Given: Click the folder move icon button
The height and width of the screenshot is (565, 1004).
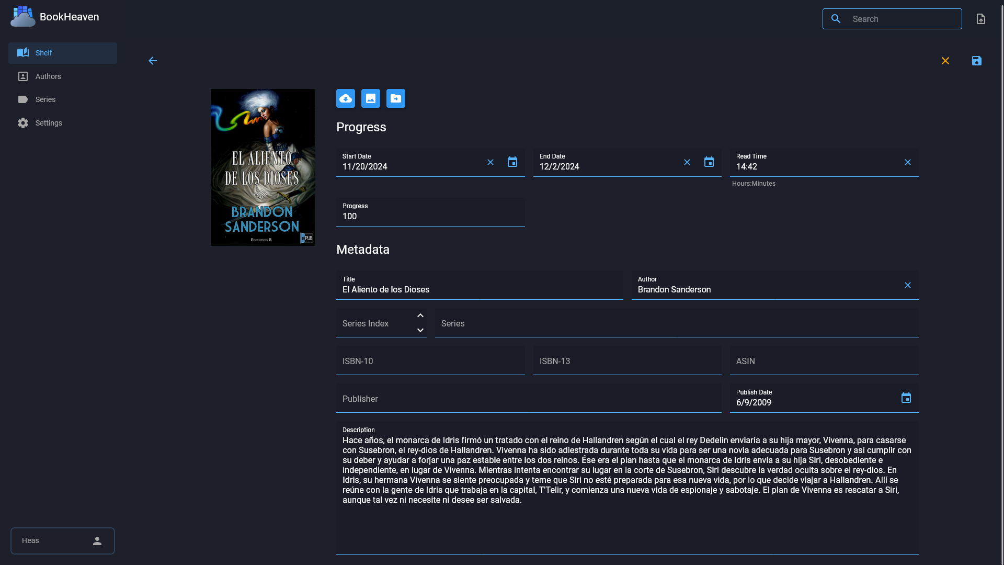Looking at the screenshot, I should [396, 98].
